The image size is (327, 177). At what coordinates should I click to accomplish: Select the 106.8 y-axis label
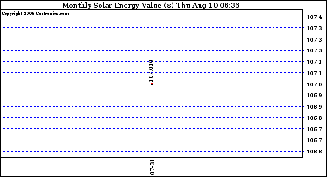pyautogui.click(x=314, y=118)
